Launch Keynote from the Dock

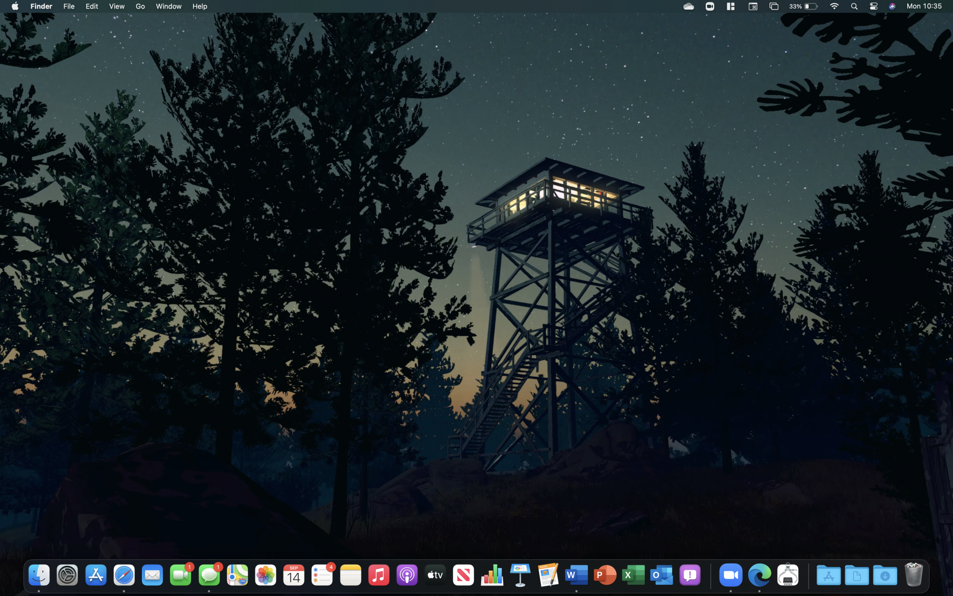pos(520,575)
